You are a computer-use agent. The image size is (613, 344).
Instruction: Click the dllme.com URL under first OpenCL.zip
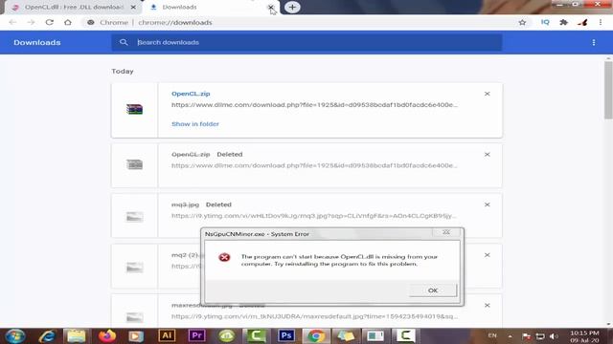pyautogui.click(x=314, y=105)
